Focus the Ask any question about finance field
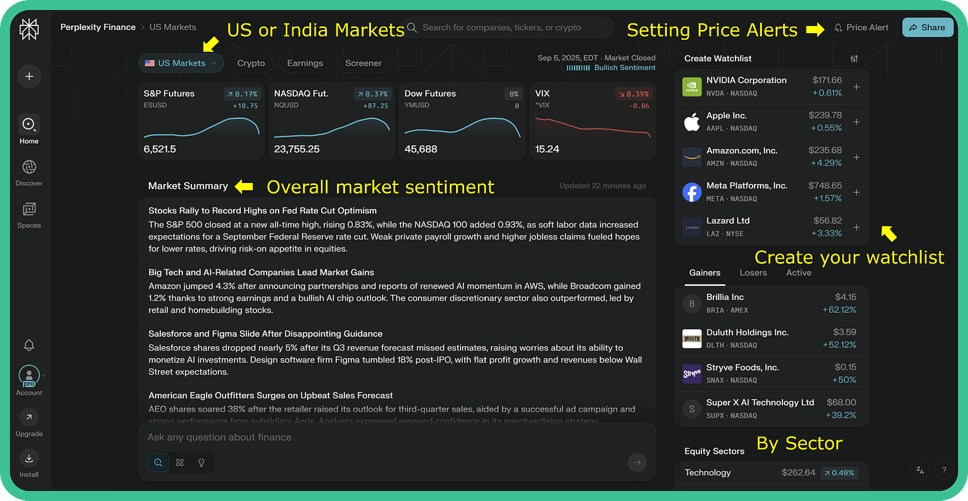The width and height of the screenshot is (968, 501). point(397,437)
